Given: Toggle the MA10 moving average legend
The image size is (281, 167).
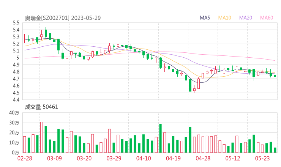Looking at the screenshot, I should [225, 18].
